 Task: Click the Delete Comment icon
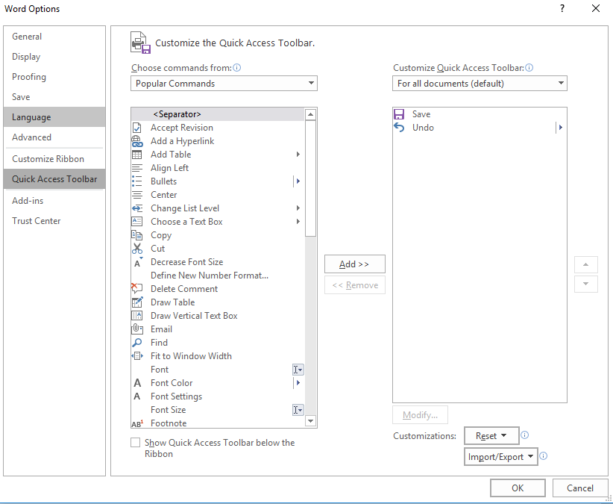[136, 289]
